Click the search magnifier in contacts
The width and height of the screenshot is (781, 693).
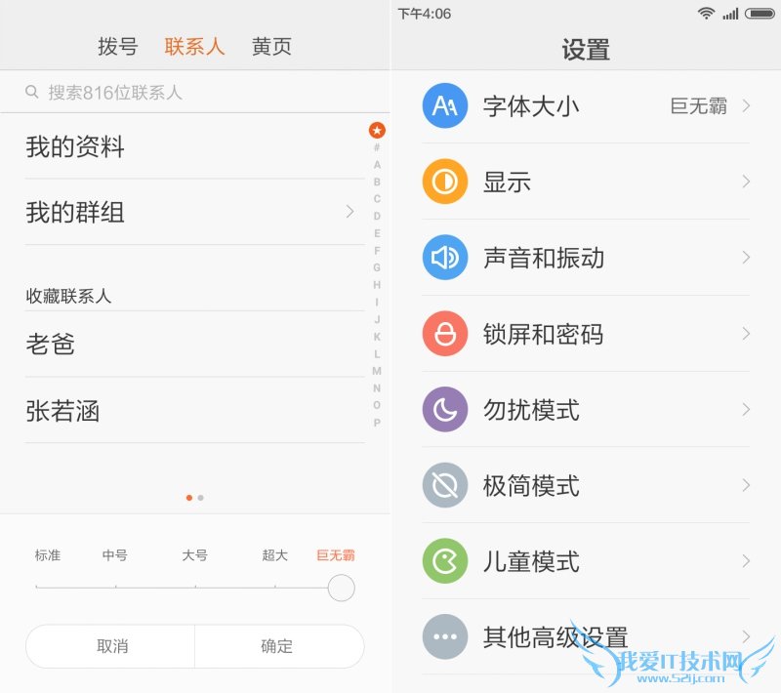click(33, 93)
